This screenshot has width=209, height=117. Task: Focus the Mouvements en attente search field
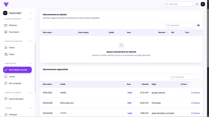(x=180, y=25)
